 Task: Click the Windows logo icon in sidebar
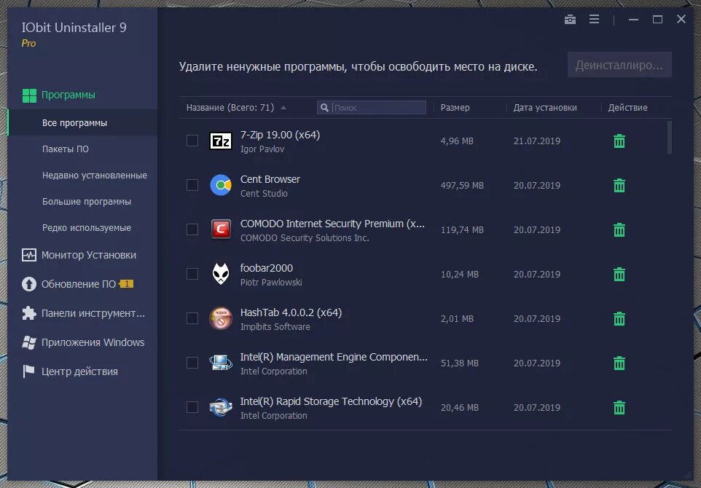tap(29, 343)
